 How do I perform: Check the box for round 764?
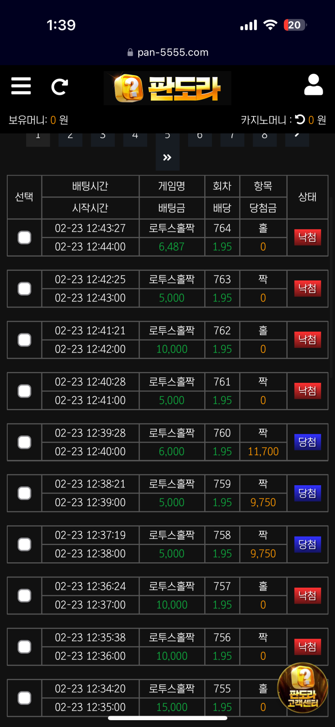click(x=24, y=237)
